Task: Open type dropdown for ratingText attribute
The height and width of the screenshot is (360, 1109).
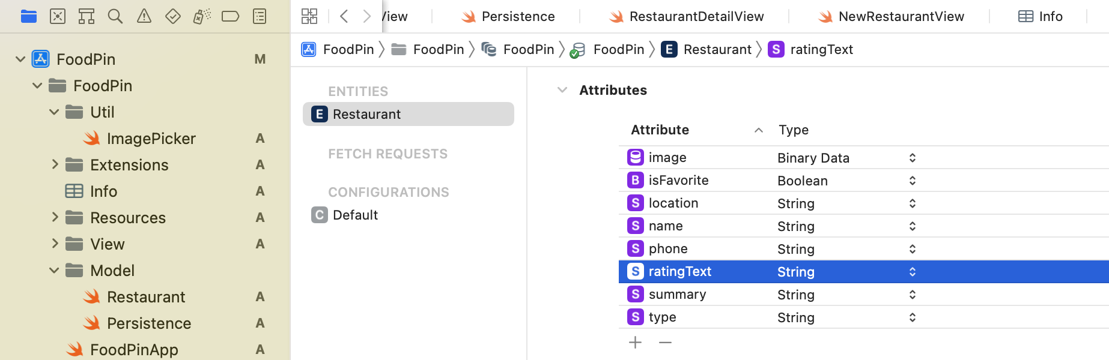Action: (x=912, y=272)
